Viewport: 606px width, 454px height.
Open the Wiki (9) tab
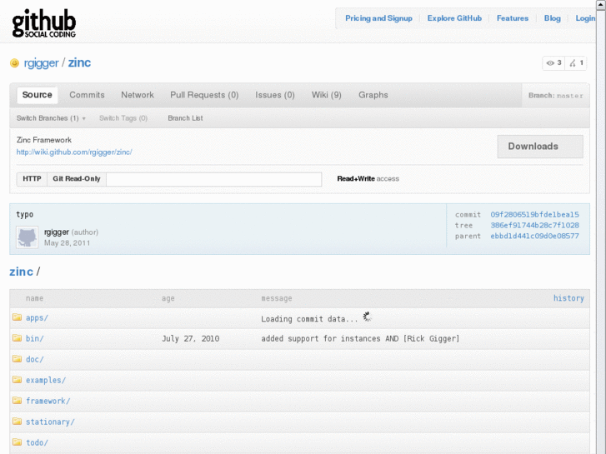coord(327,95)
